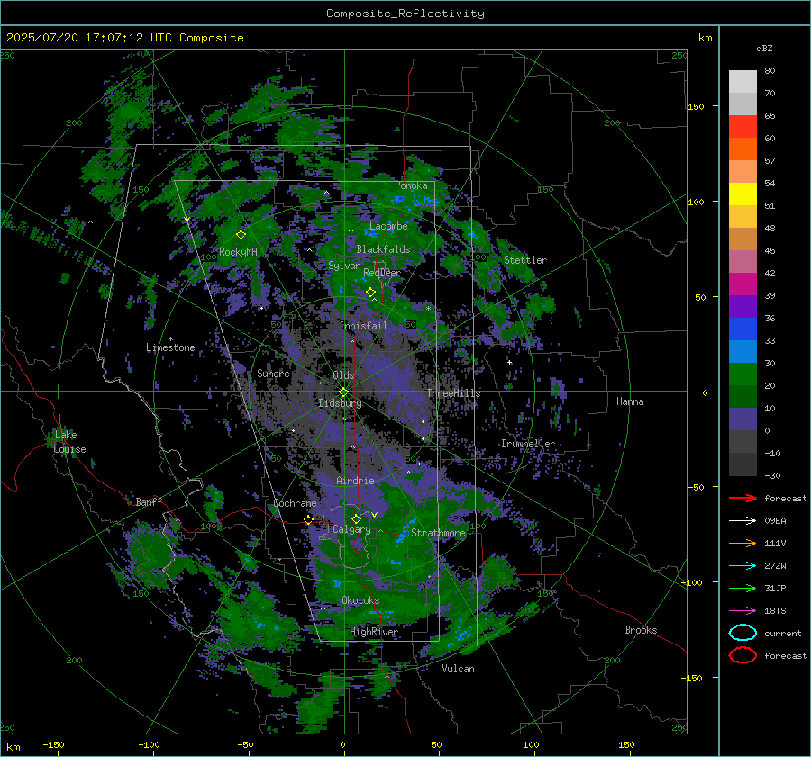Viewport: 811px width, 757px height.
Task: Click the Lacombe city label
Action: (388, 226)
